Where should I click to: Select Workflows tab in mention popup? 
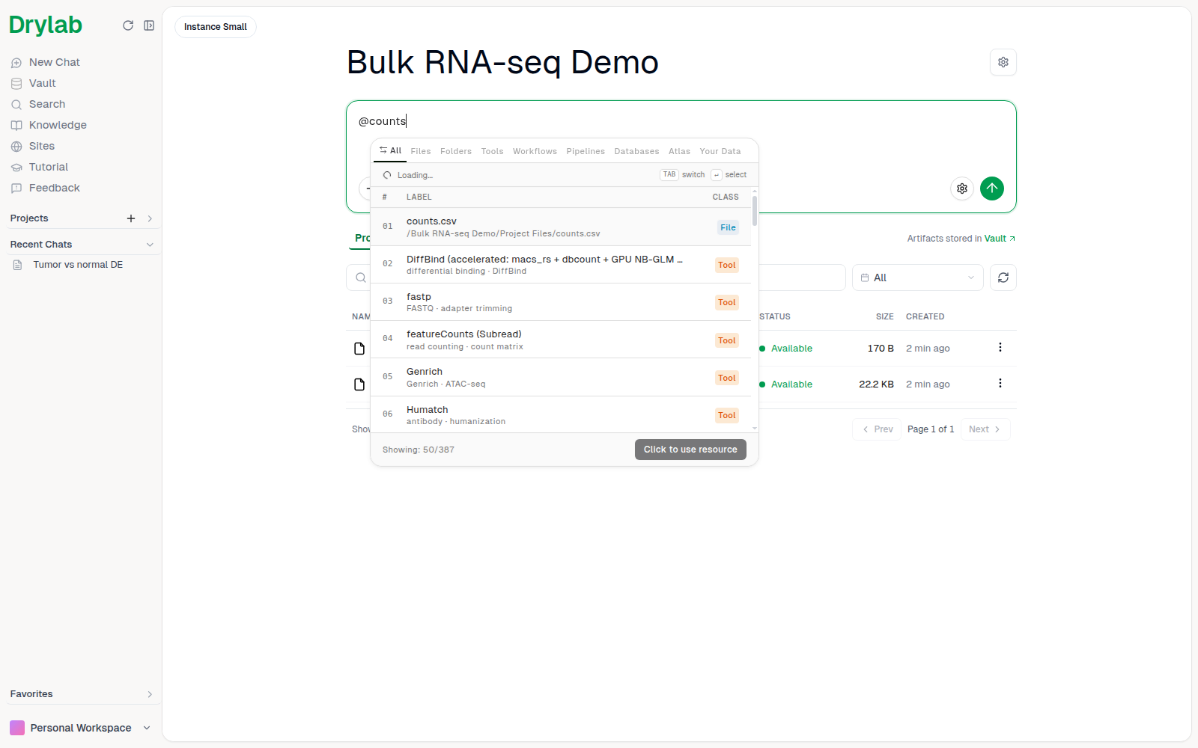pyautogui.click(x=535, y=151)
